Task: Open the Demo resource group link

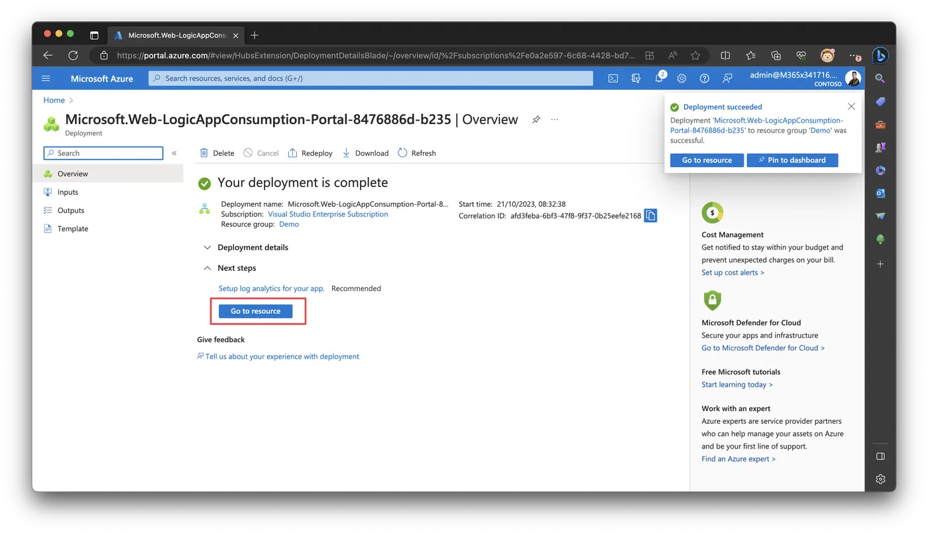Action: (289, 224)
